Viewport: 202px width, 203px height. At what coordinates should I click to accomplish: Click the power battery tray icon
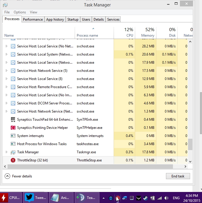click(153, 198)
